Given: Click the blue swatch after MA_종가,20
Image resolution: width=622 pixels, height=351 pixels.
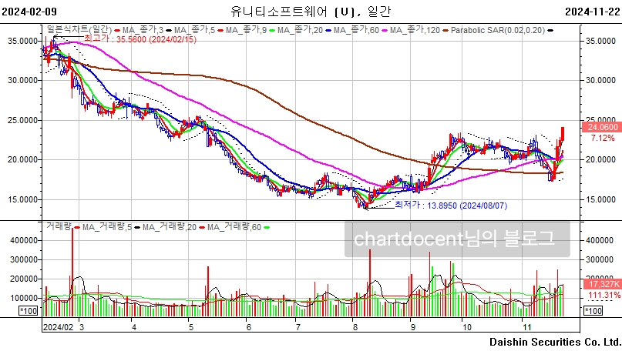Looking at the screenshot, I should click(x=328, y=31).
